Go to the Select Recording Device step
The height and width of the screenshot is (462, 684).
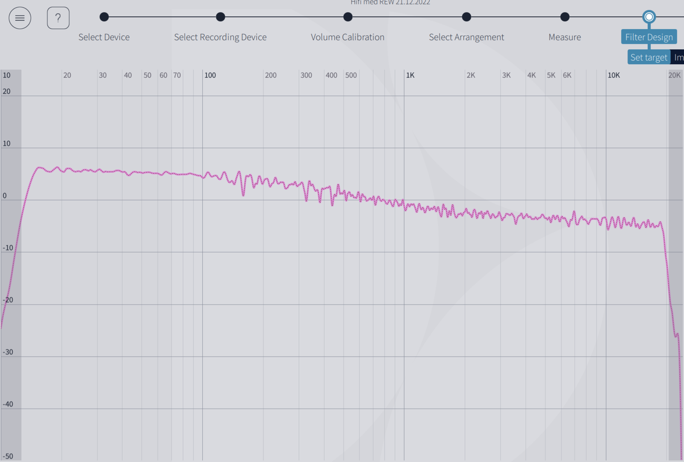(220, 37)
